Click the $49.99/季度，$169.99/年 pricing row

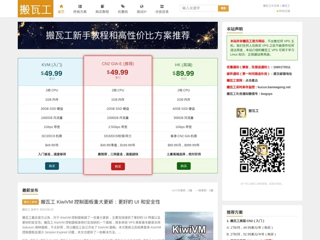click(118, 145)
